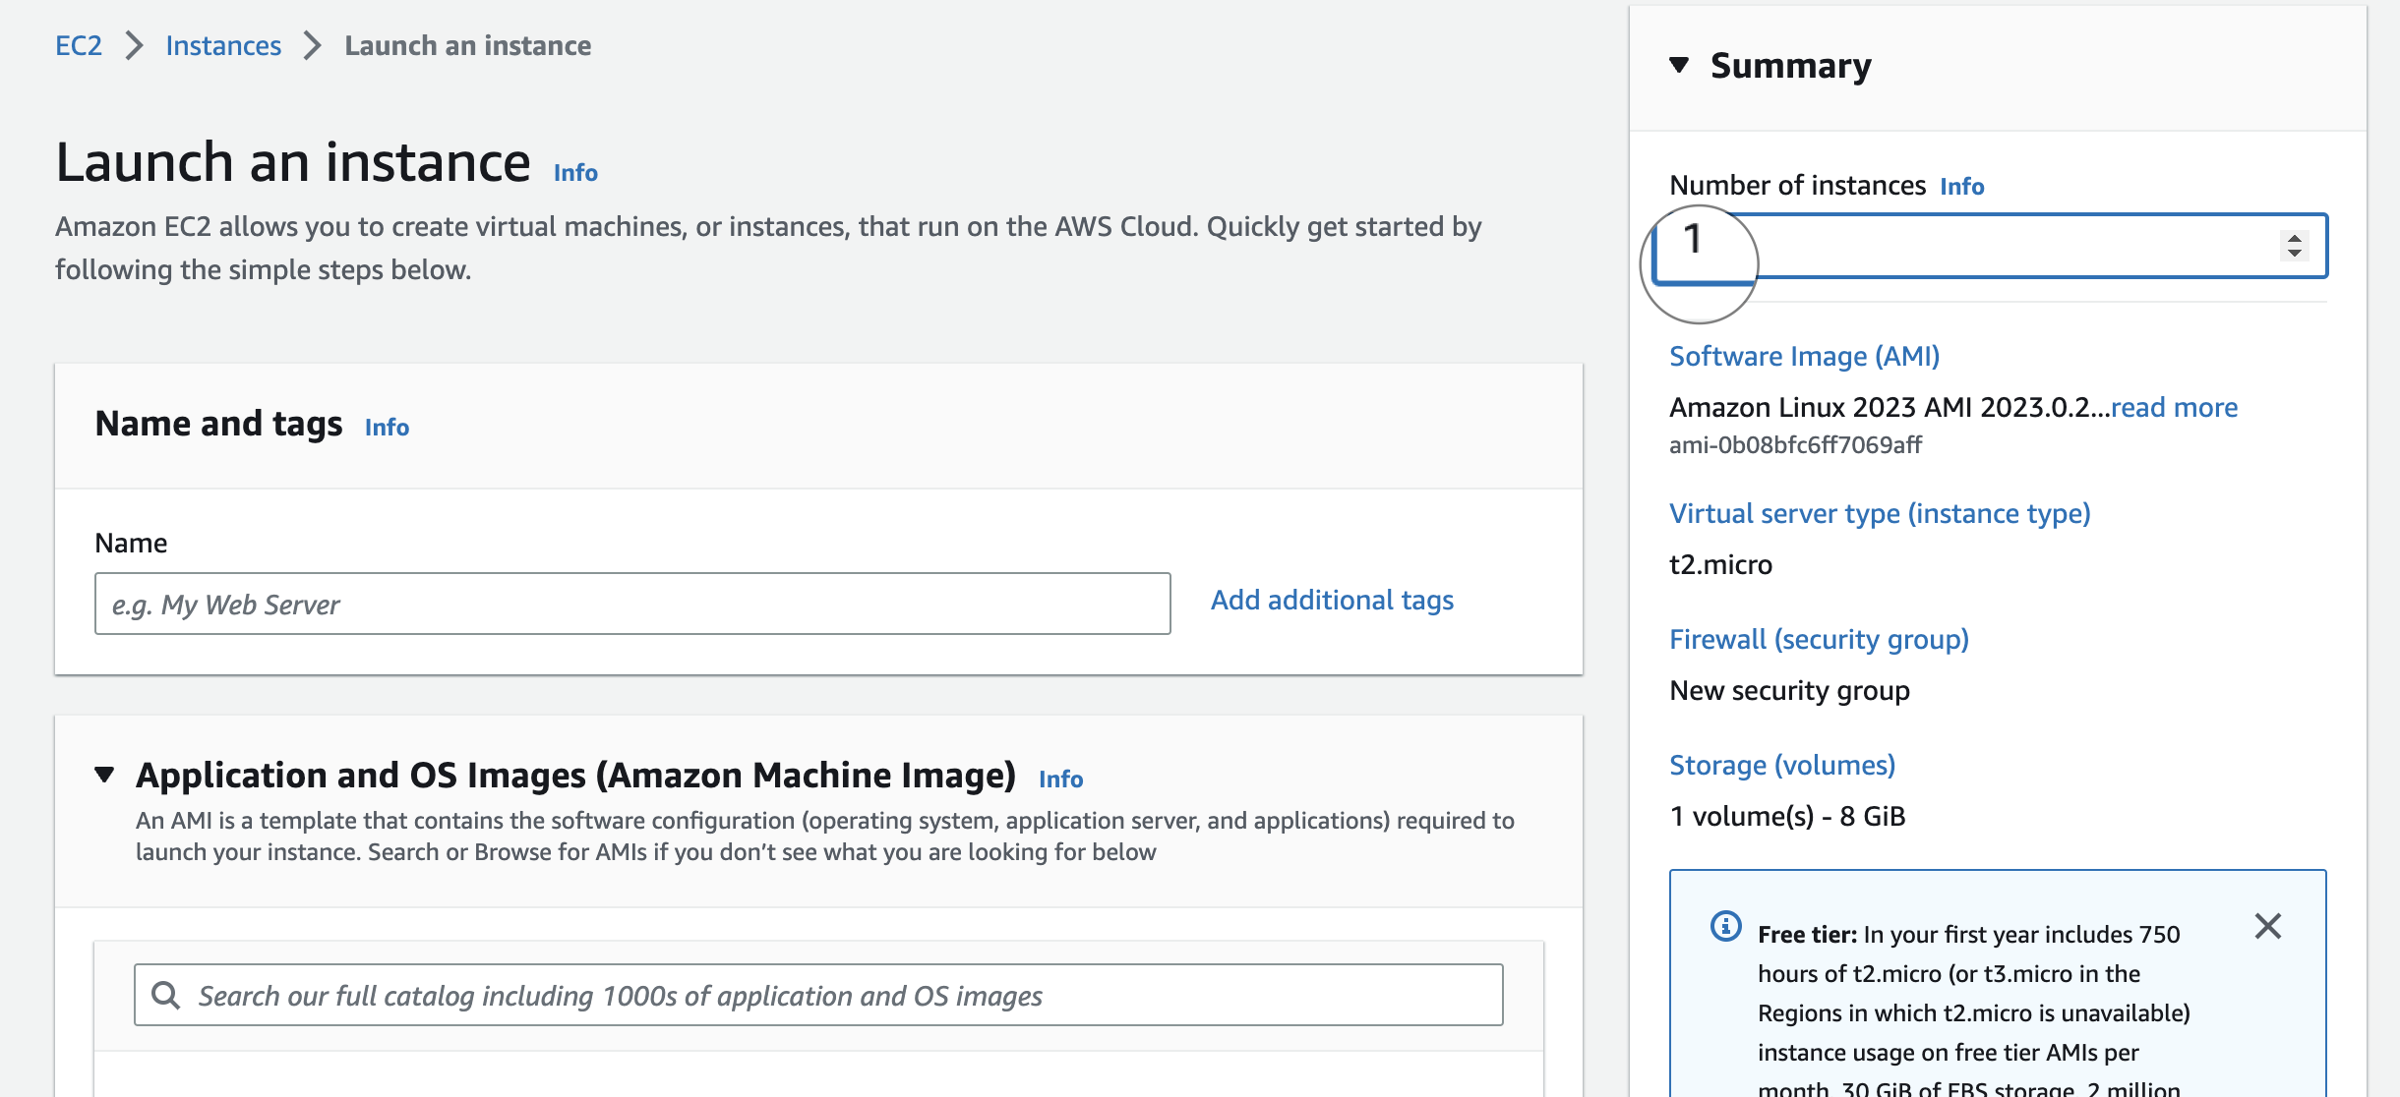Open the Virtual server type (instance type) link
The width and height of the screenshot is (2400, 1097).
point(1881,512)
